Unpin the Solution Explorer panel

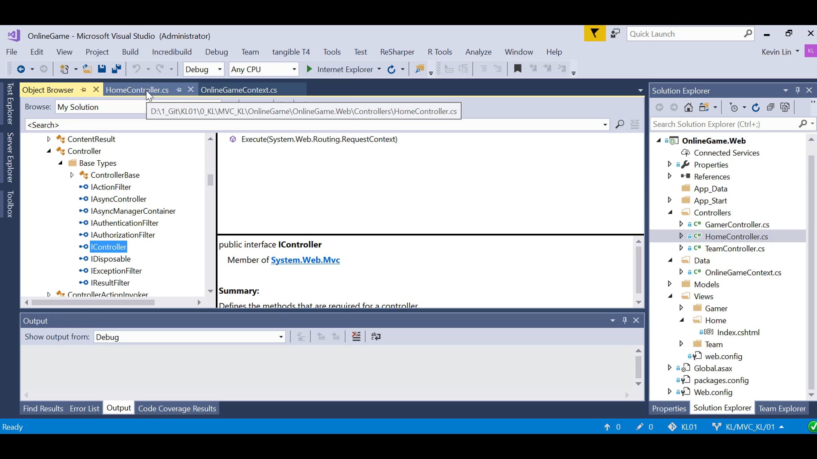pos(797,91)
